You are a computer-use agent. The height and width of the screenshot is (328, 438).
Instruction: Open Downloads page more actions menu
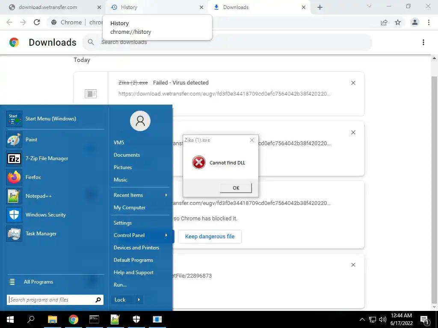pos(423,42)
